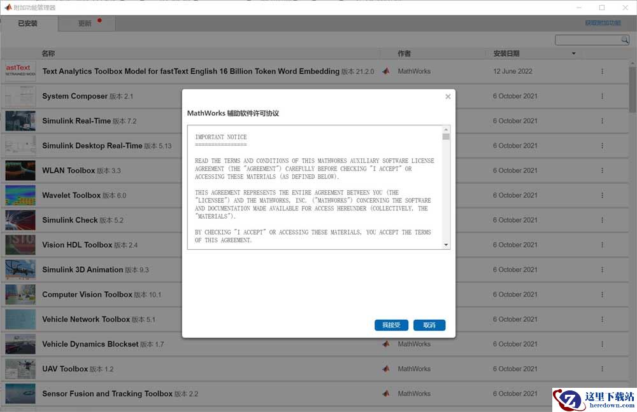Click the Simulink Desktop Real-Time thumbnail
The image size is (637, 412).
pyautogui.click(x=20, y=146)
